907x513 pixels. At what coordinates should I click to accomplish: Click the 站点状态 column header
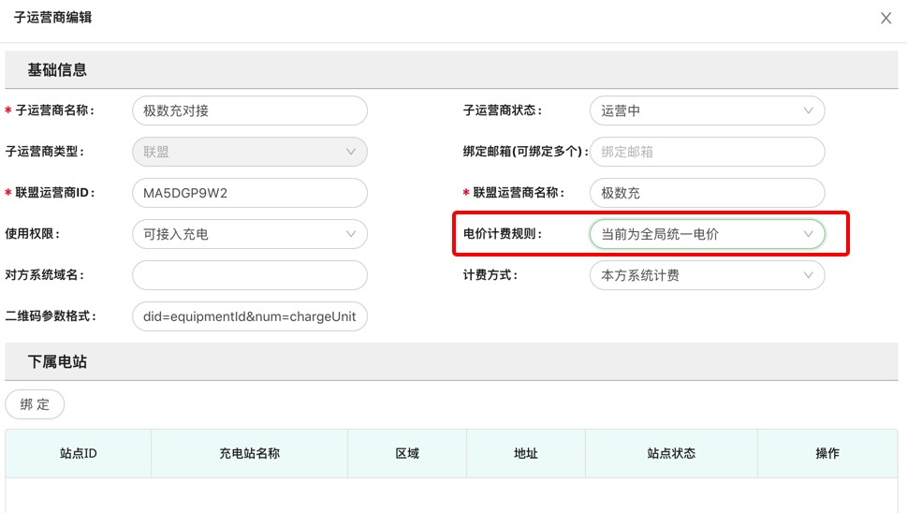click(671, 453)
